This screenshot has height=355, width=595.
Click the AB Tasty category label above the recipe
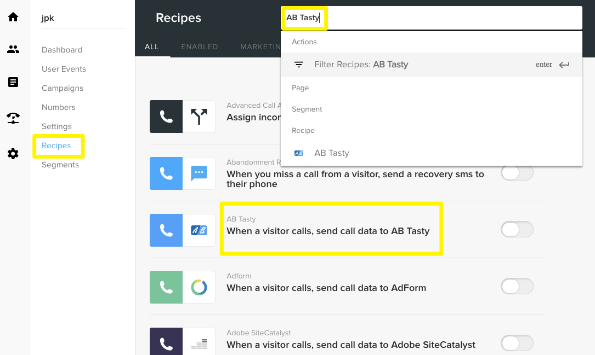pyautogui.click(x=241, y=219)
